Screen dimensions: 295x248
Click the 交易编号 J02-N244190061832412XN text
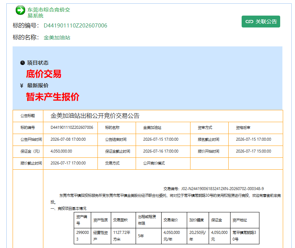[x=213, y=189]
